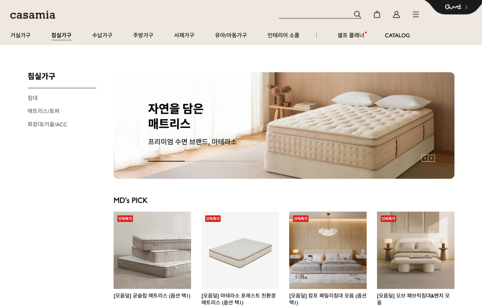Select 매트리스/토퍼 in the sidebar
The width and height of the screenshot is (482, 307).
[x=43, y=111]
